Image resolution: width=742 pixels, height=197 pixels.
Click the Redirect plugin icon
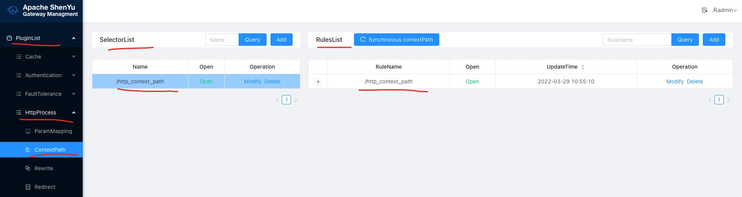[x=28, y=187]
